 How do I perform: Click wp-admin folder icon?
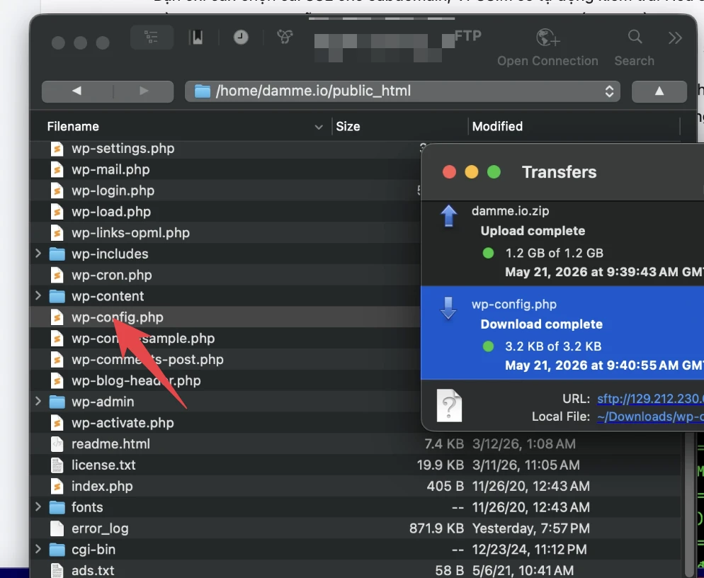click(57, 402)
